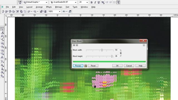Select the Pick tool in toolbox
Viewport: 178px width, 100px height.
click(2, 29)
